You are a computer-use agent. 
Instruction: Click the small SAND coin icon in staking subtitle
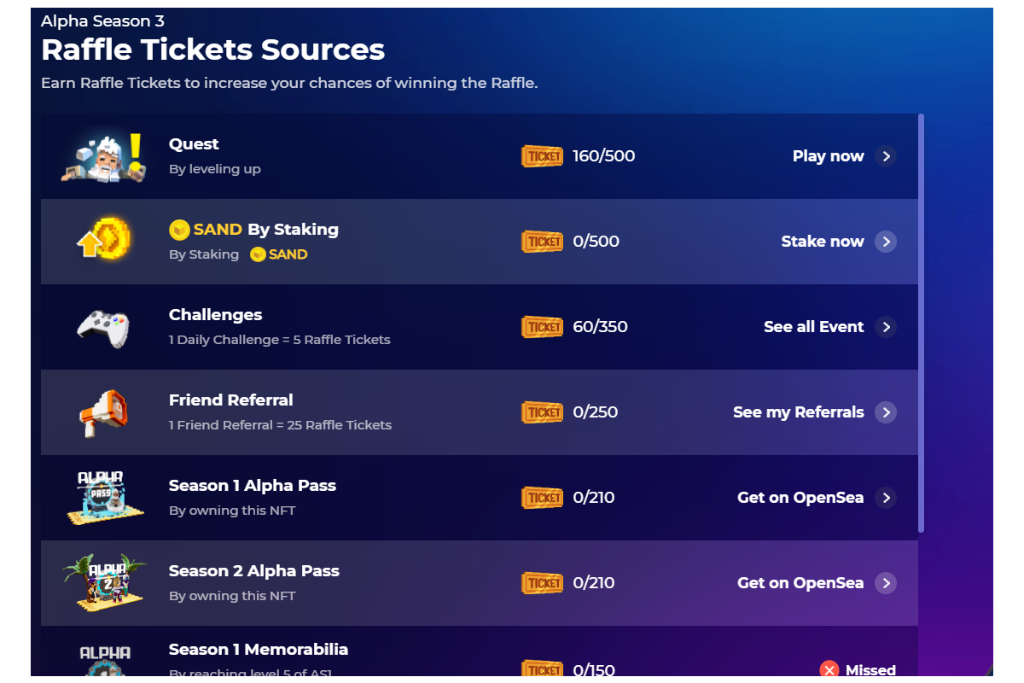point(257,254)
